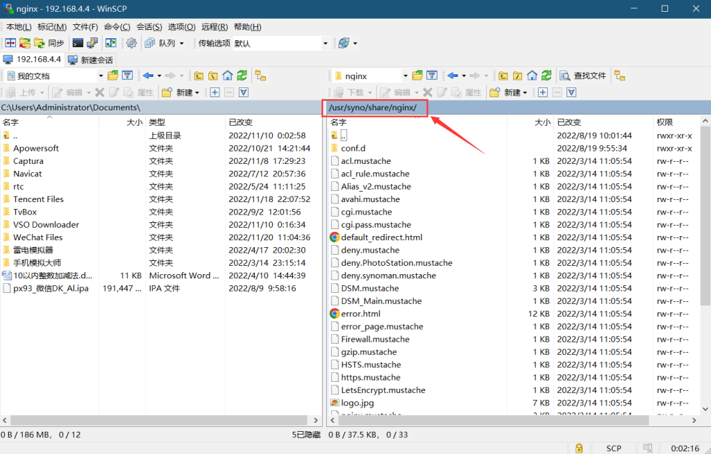Click the 同步 synchronize button

[49, 43]
